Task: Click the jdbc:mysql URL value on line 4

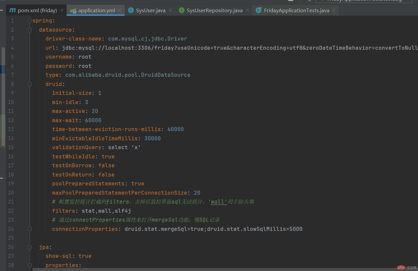Action: (x=240, y=48)
